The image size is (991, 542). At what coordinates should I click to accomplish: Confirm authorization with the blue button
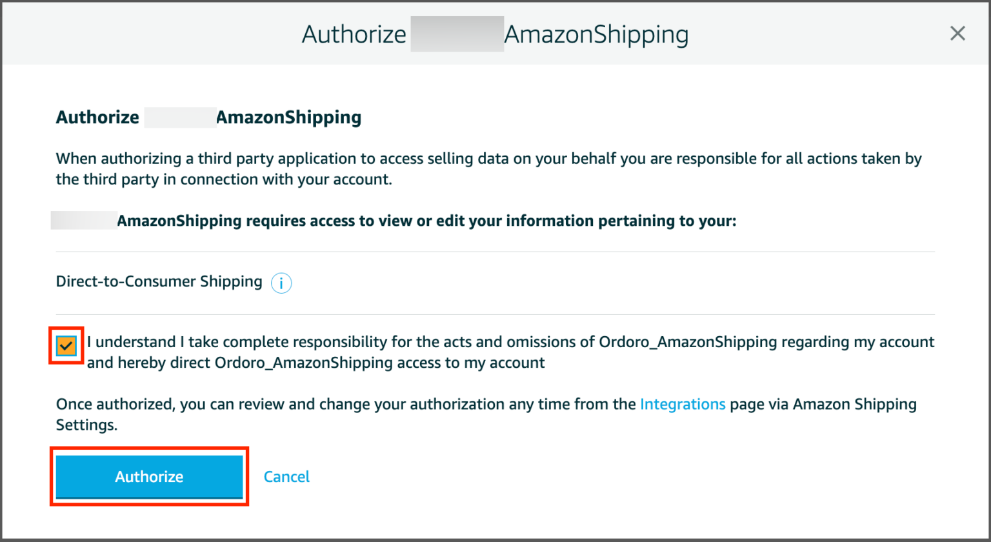pyautogui.click(x=149, y=477)
